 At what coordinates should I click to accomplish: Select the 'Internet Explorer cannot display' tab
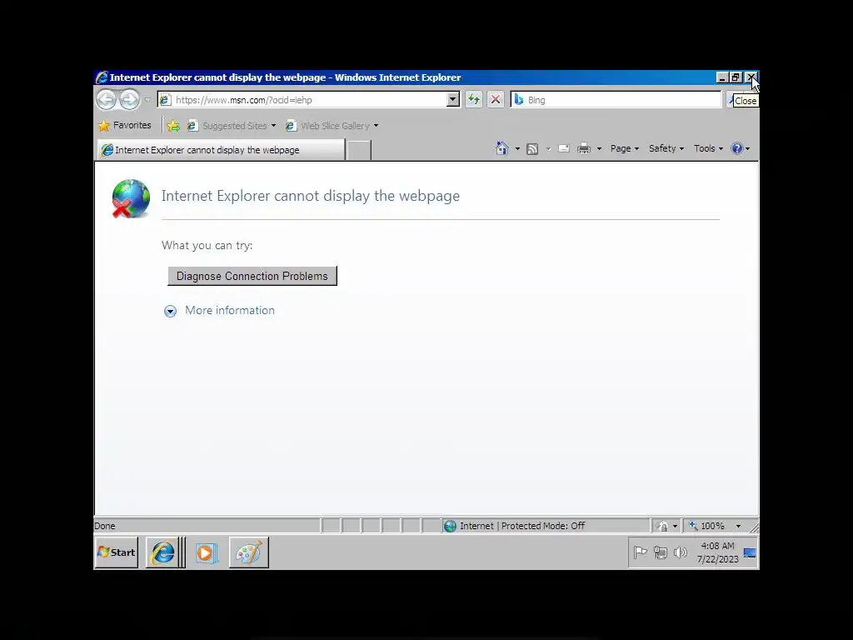click(221, 150)
